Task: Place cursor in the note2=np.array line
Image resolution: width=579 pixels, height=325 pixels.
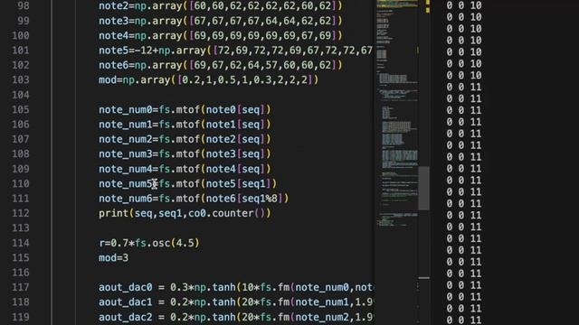Action: click(x=221, y=6)
